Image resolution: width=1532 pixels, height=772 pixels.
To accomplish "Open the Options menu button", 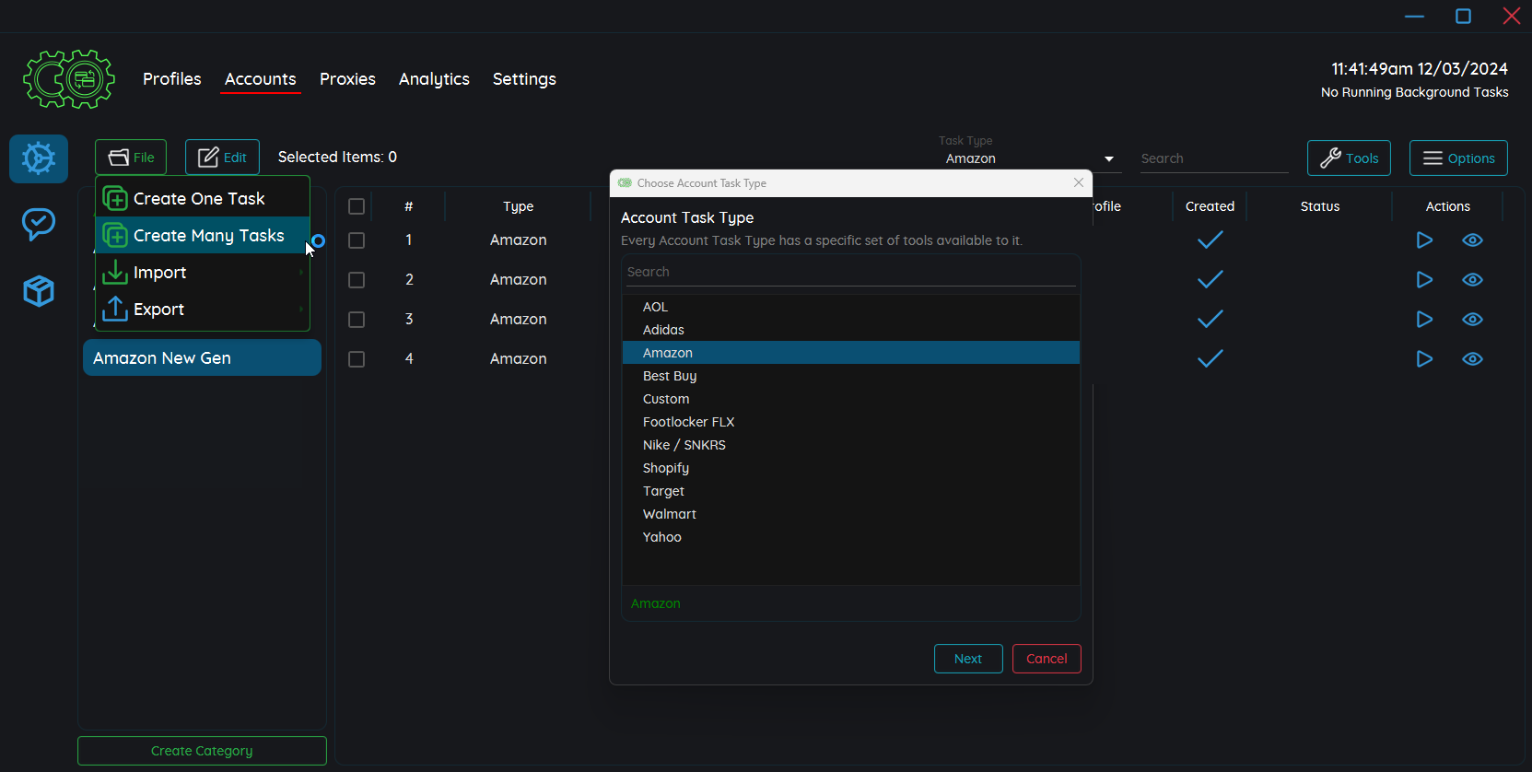I will point(1458,158).
